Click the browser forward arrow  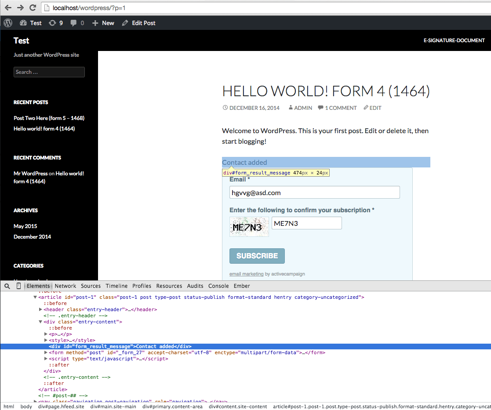point(20,8)
